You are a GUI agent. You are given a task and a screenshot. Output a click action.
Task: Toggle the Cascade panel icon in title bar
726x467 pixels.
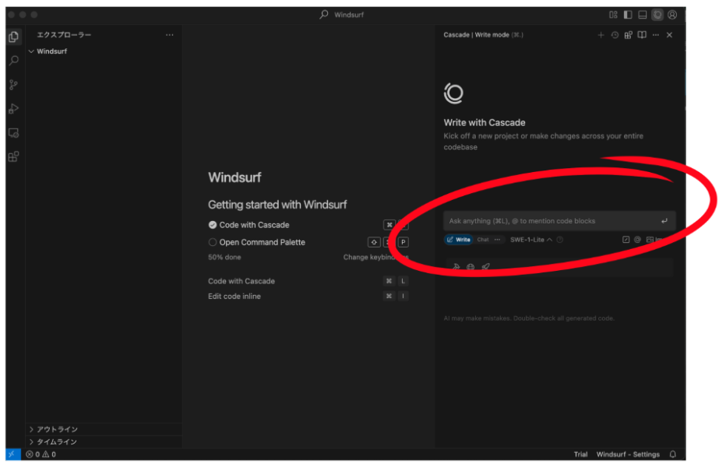click(x=657, y=15)
